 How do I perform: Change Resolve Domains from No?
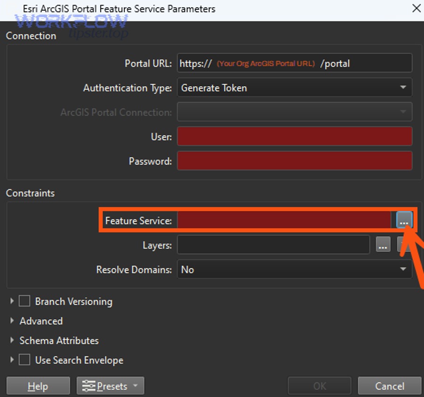click(294, 269)
